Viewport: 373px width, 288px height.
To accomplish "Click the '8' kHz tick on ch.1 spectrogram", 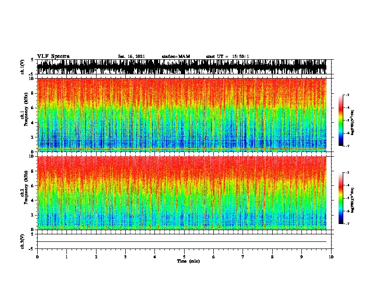I will (x=32, y=93).
